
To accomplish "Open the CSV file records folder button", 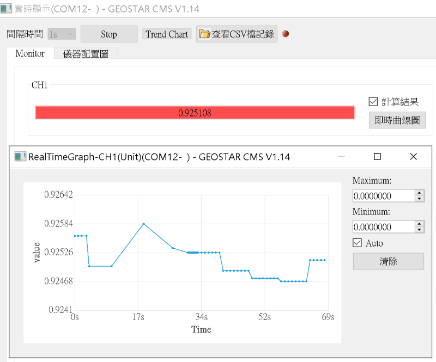I will [238, 34].
